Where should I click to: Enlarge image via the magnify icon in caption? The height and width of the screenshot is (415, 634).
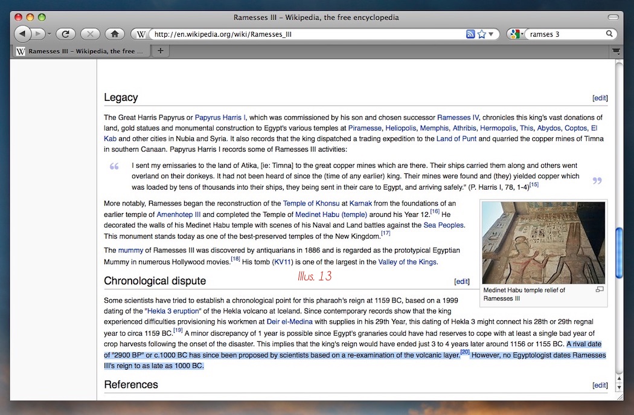pyautogui.click(x=600, y=289)
